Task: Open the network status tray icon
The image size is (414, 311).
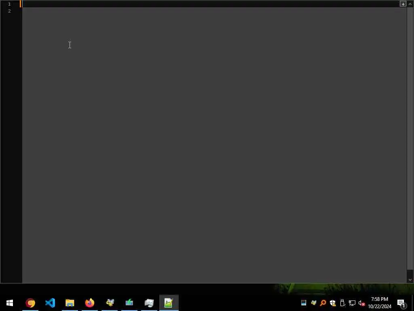Action: click(x=352, y=303)
